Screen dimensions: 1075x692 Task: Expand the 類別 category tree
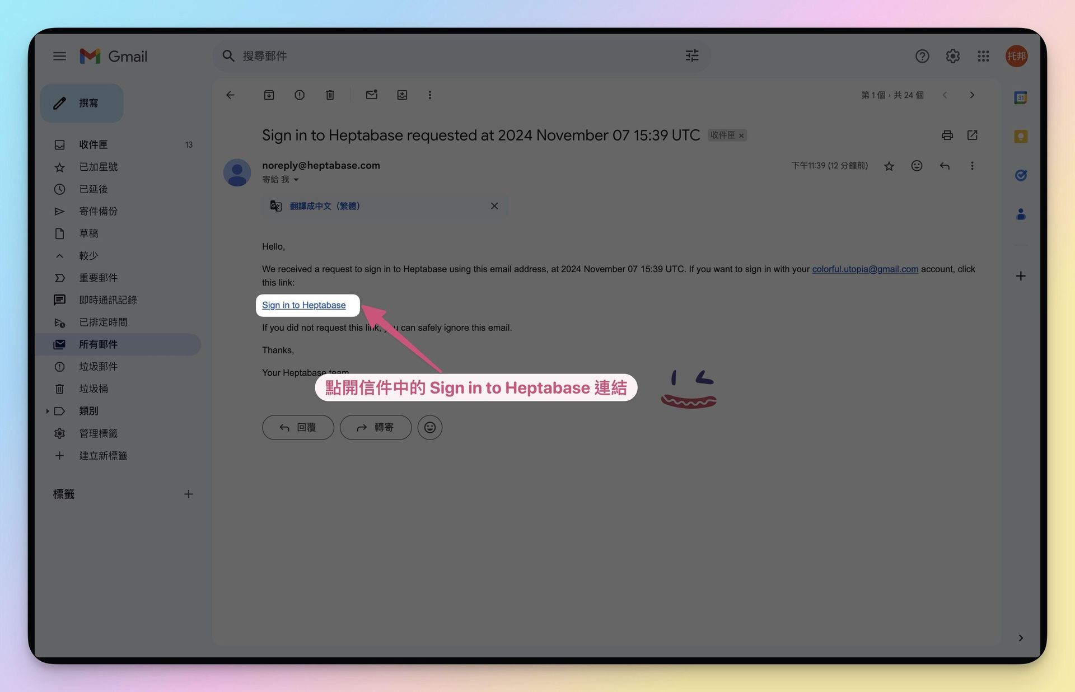tap(48, 411)
